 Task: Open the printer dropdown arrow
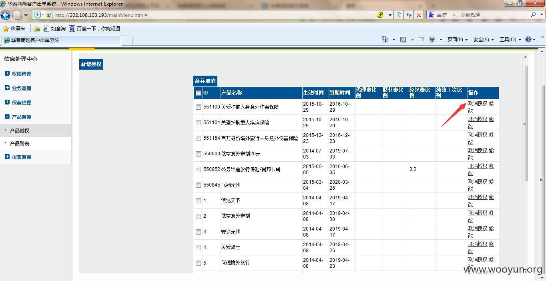pos(441,40)
